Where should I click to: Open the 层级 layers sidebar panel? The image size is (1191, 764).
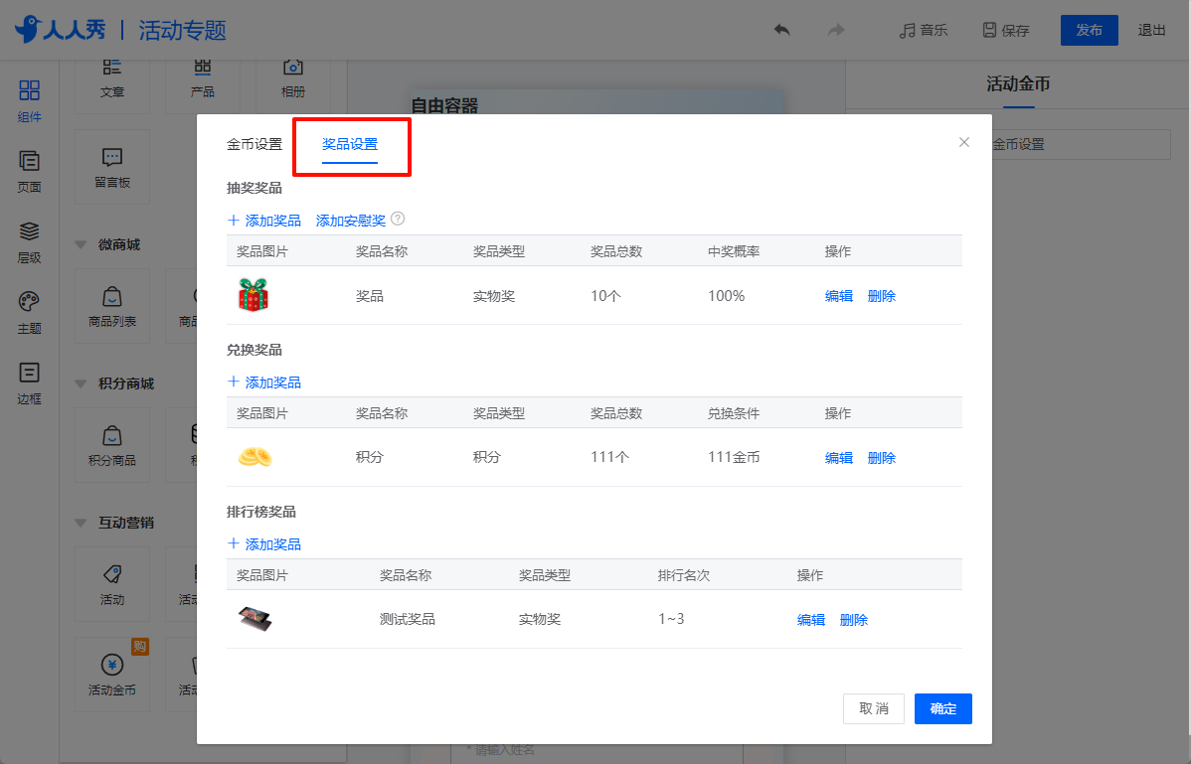29,242
